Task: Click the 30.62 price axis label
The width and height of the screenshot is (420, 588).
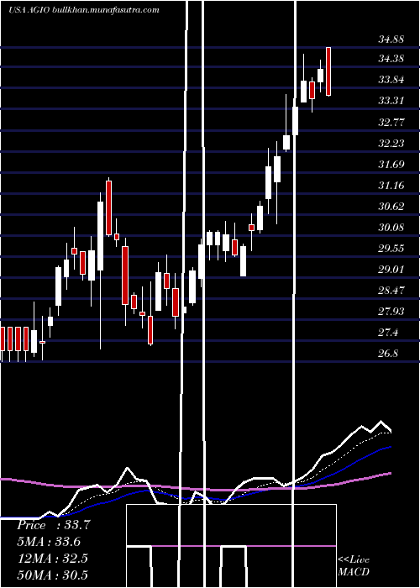Action: 391,207
